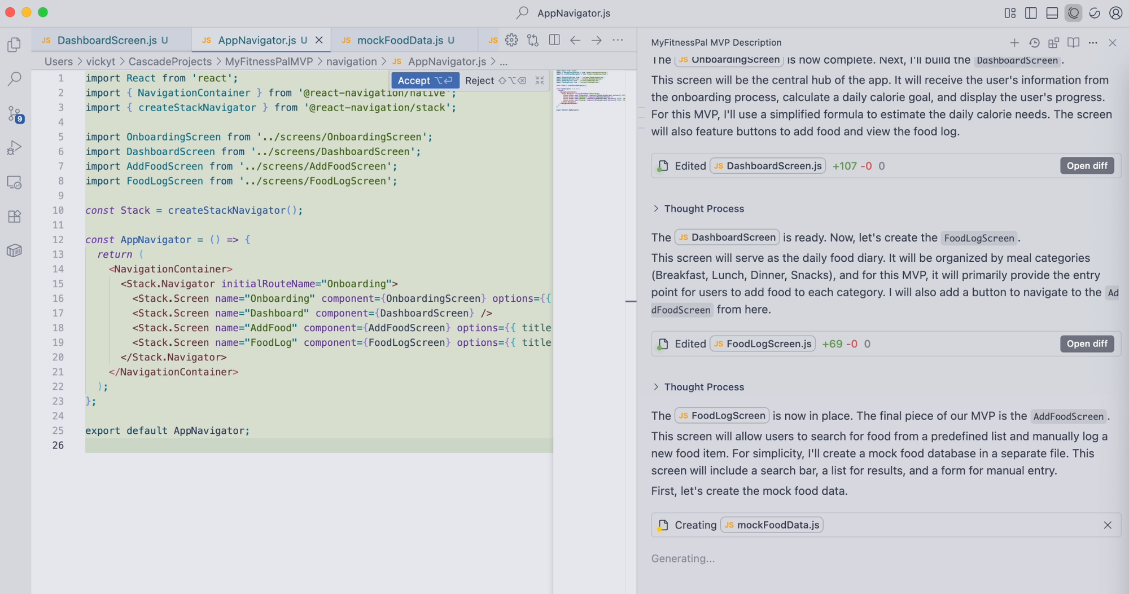Click Users in breadcrumb path
The width and height of the screenshot is (1129, 594).
[59, 61]
